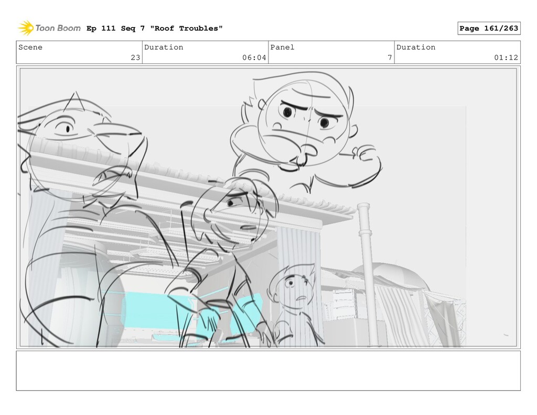Click the storyboard panel drawing
This screenshot has height=415, width=537.
point(268,207)
